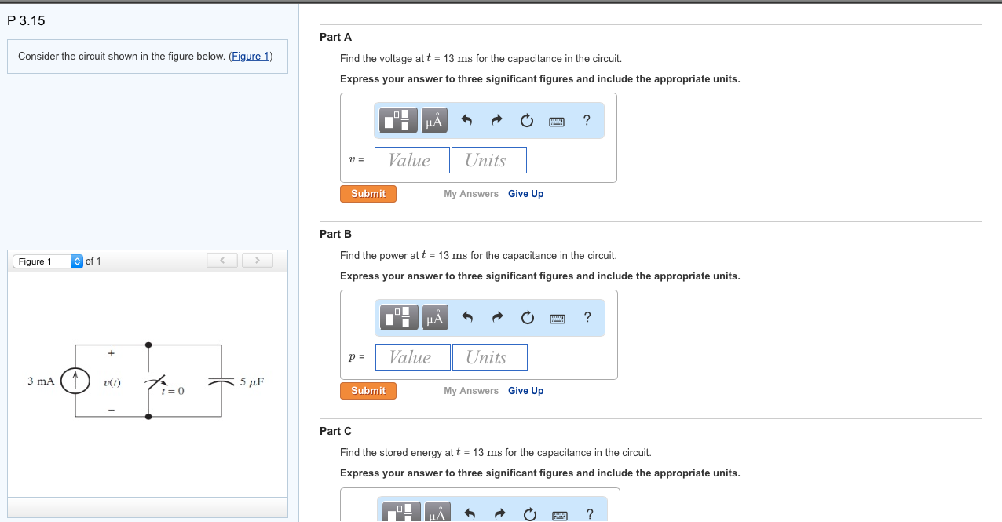Screen dimensions: 1002x522
Task: Go to previous figure arrow
Action: pos(222,260)
